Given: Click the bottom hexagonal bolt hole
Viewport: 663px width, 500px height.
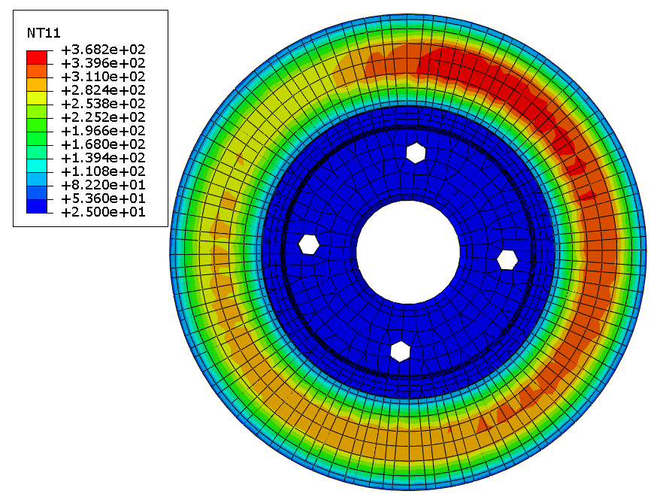Looking at the screenshot, I should (x=400, y=352).
